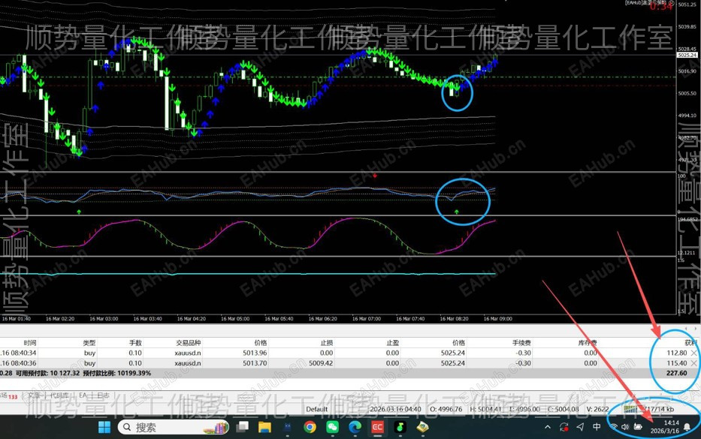Sort orders by the 手数 column
The width and height of the screenshot is (701, 439).
[x=135, y=342]
